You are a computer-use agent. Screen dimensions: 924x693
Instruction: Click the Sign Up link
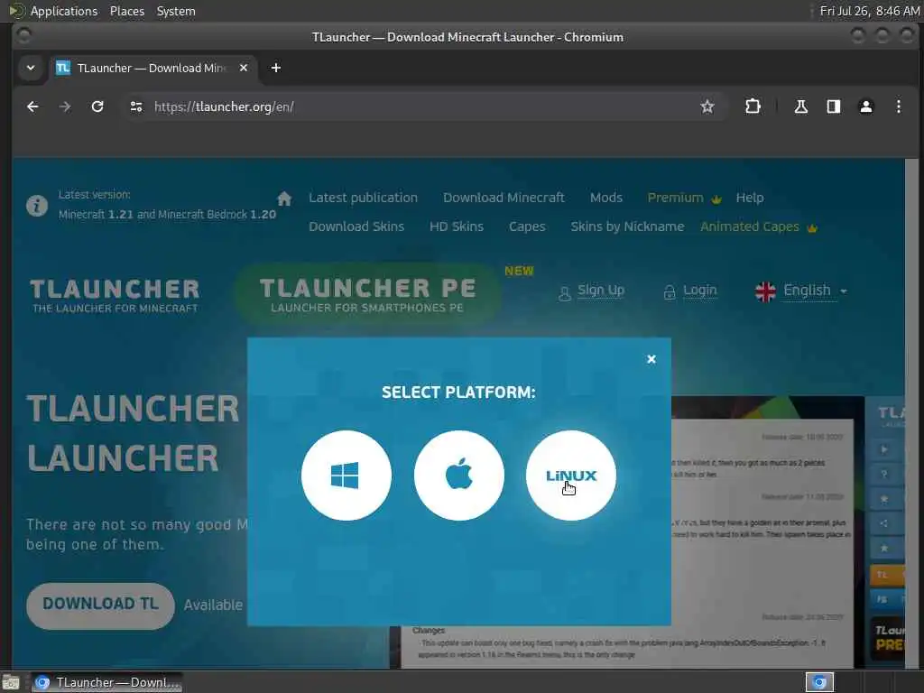[x=600, y=291]
